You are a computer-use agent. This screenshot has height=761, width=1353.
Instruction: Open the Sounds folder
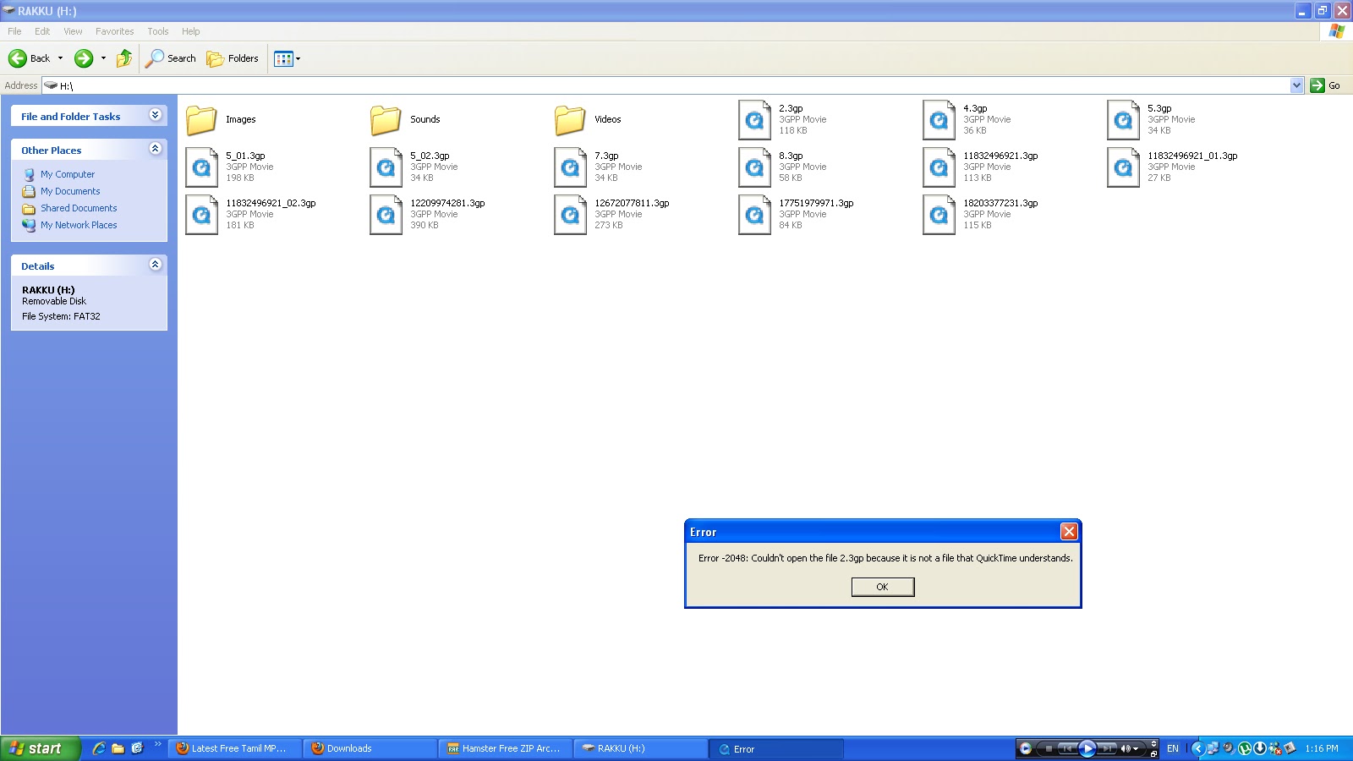click(386, 120)
